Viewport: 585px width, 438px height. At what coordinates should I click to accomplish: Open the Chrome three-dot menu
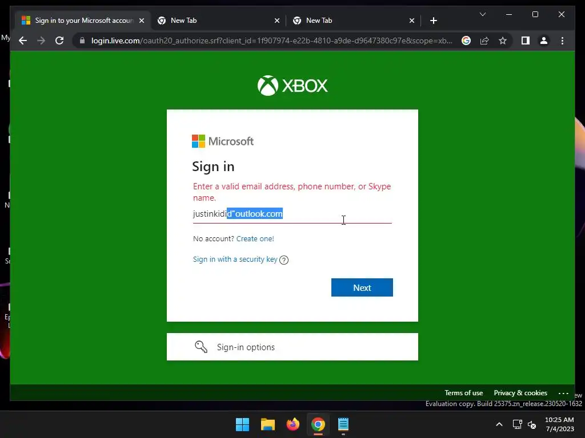click(x=562, y=40)
